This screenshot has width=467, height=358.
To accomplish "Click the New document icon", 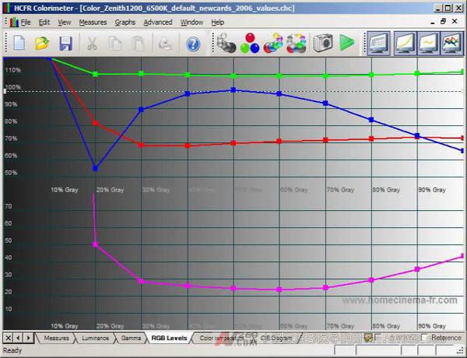I will click(16, 44).
